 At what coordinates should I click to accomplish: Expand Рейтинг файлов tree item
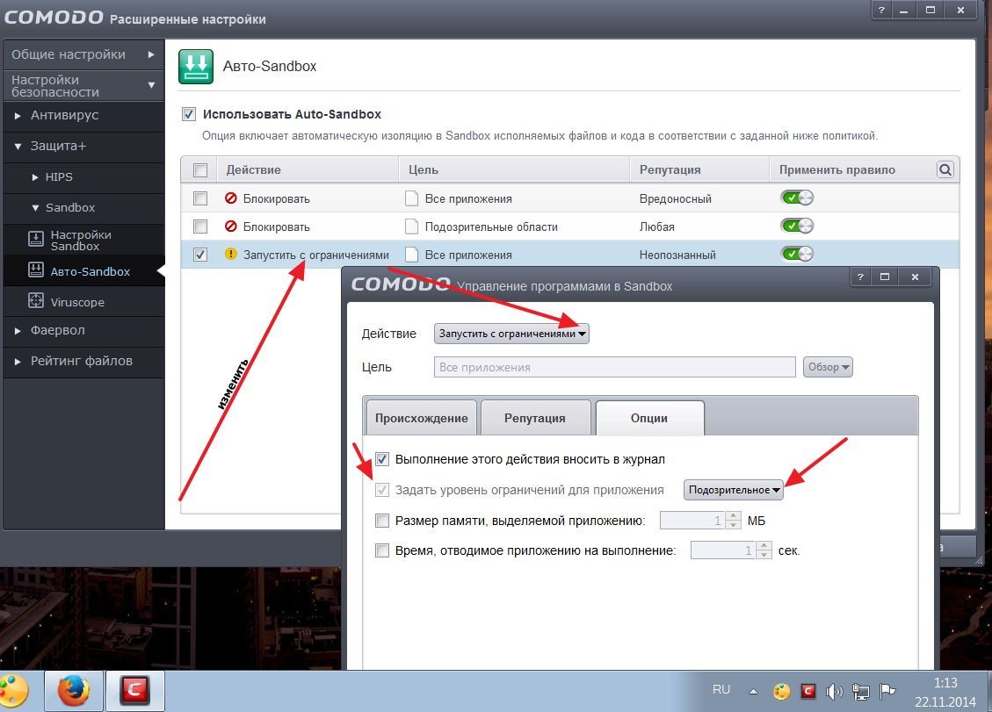pyautogui.click(x=18, y=361)
